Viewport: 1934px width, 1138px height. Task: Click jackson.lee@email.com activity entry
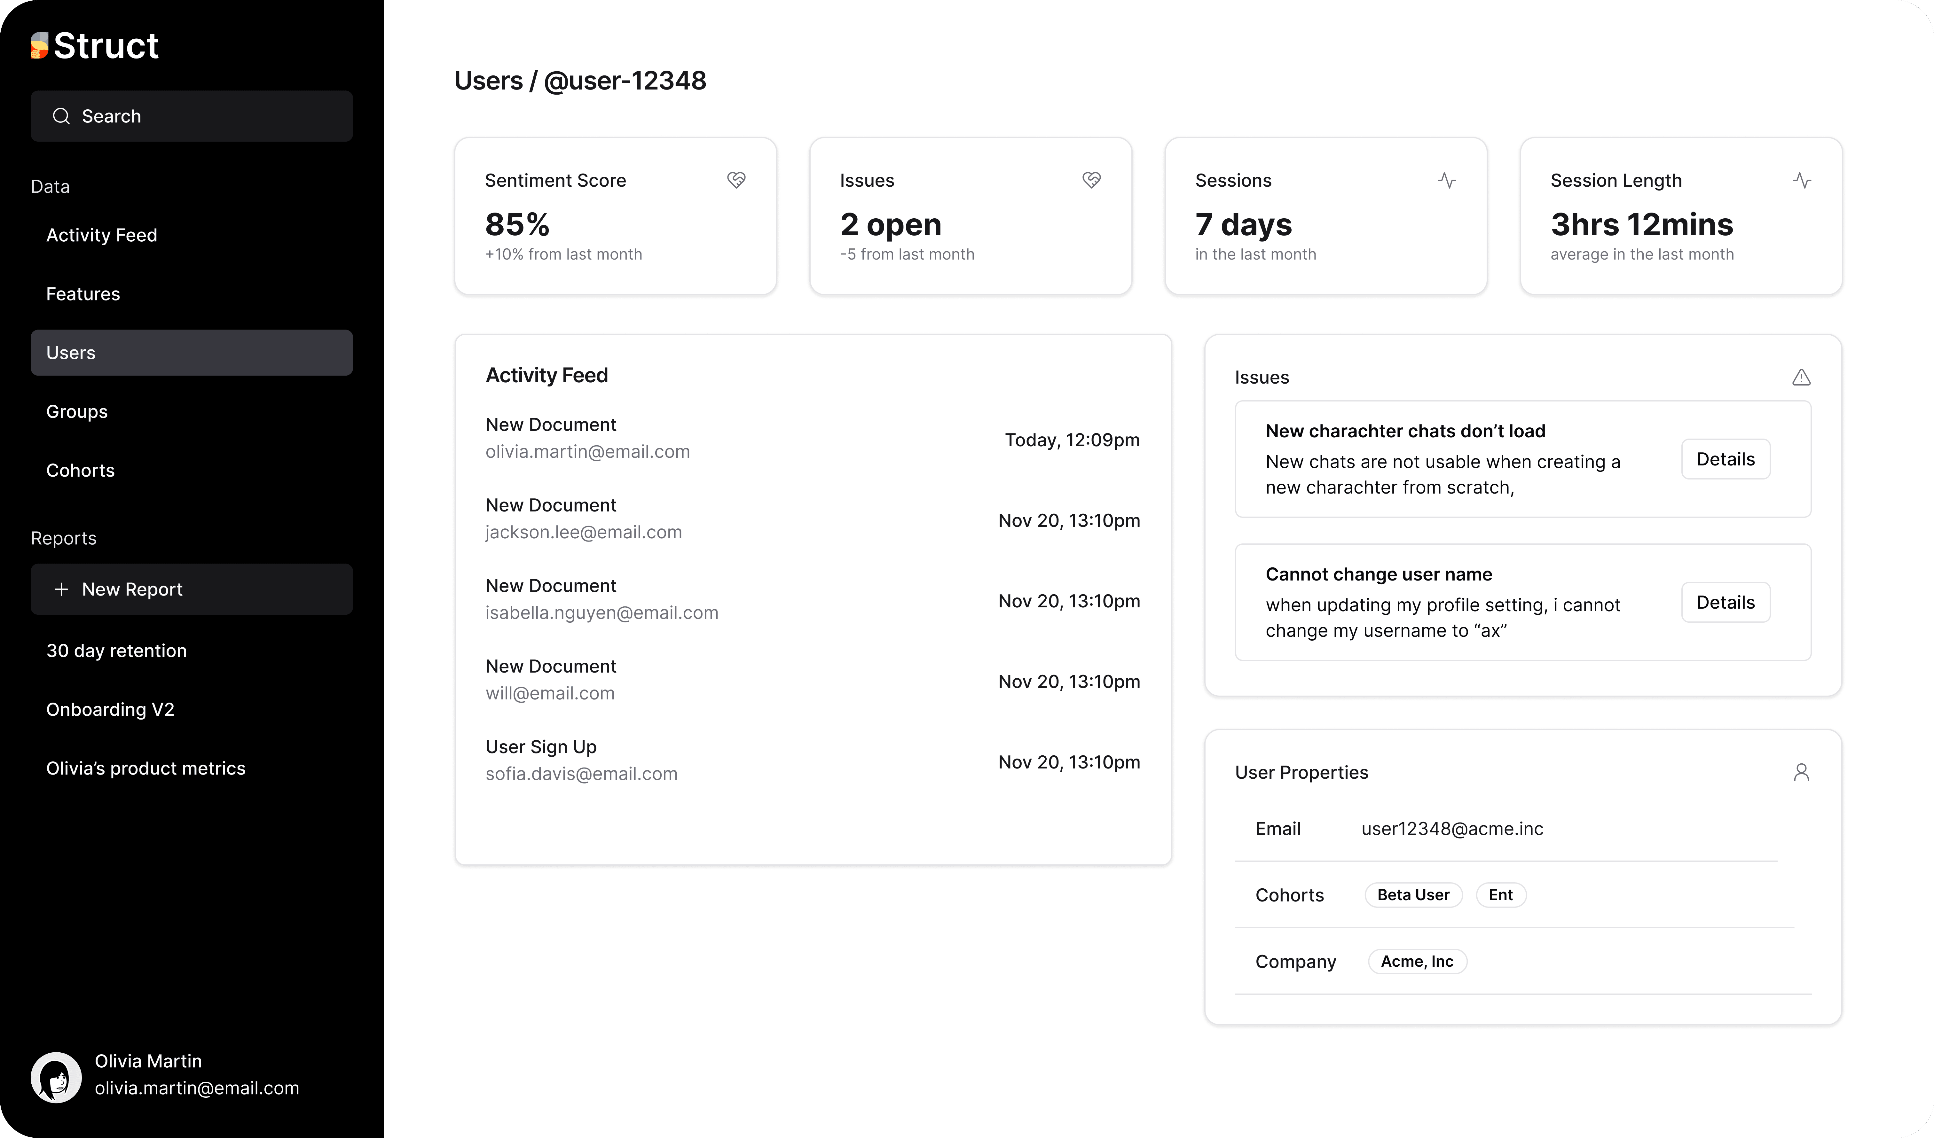point(583,533)
